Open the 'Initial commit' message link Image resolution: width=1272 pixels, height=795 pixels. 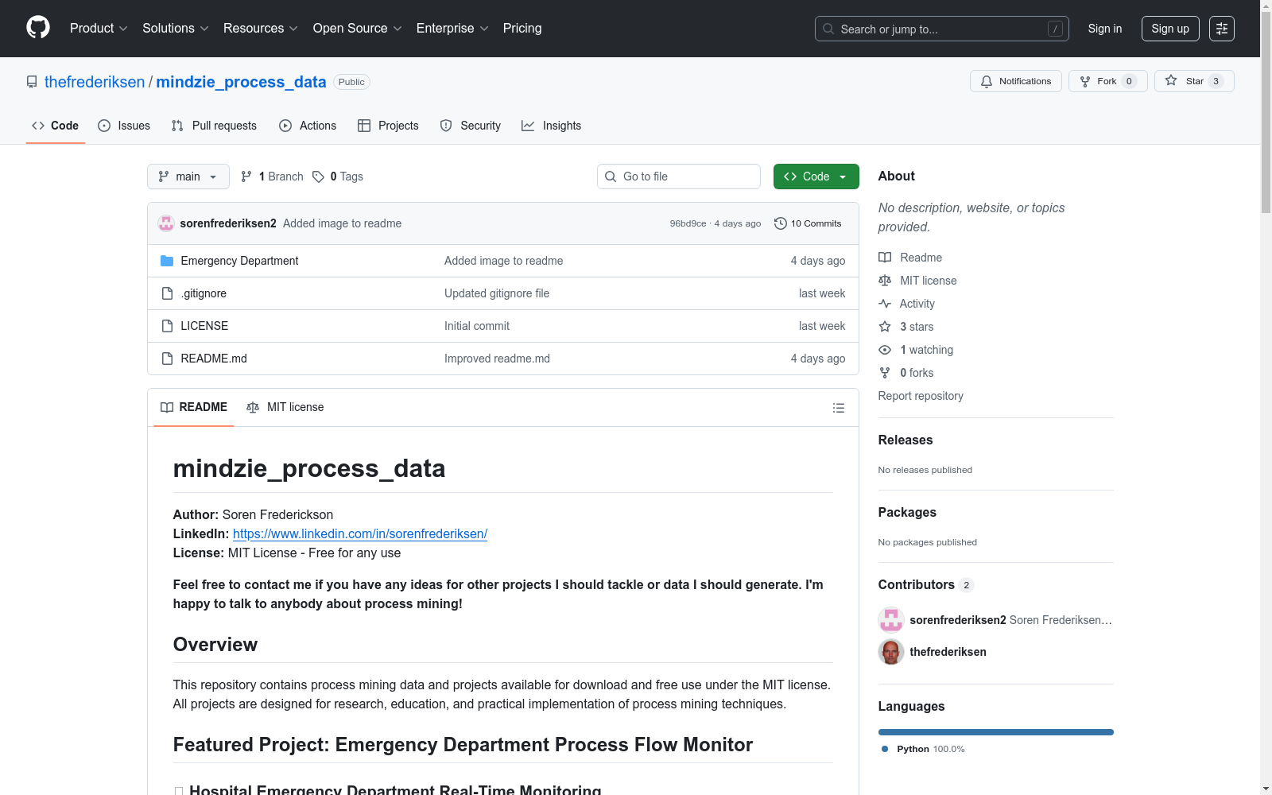pyautogui.click(x=477, y=326)
